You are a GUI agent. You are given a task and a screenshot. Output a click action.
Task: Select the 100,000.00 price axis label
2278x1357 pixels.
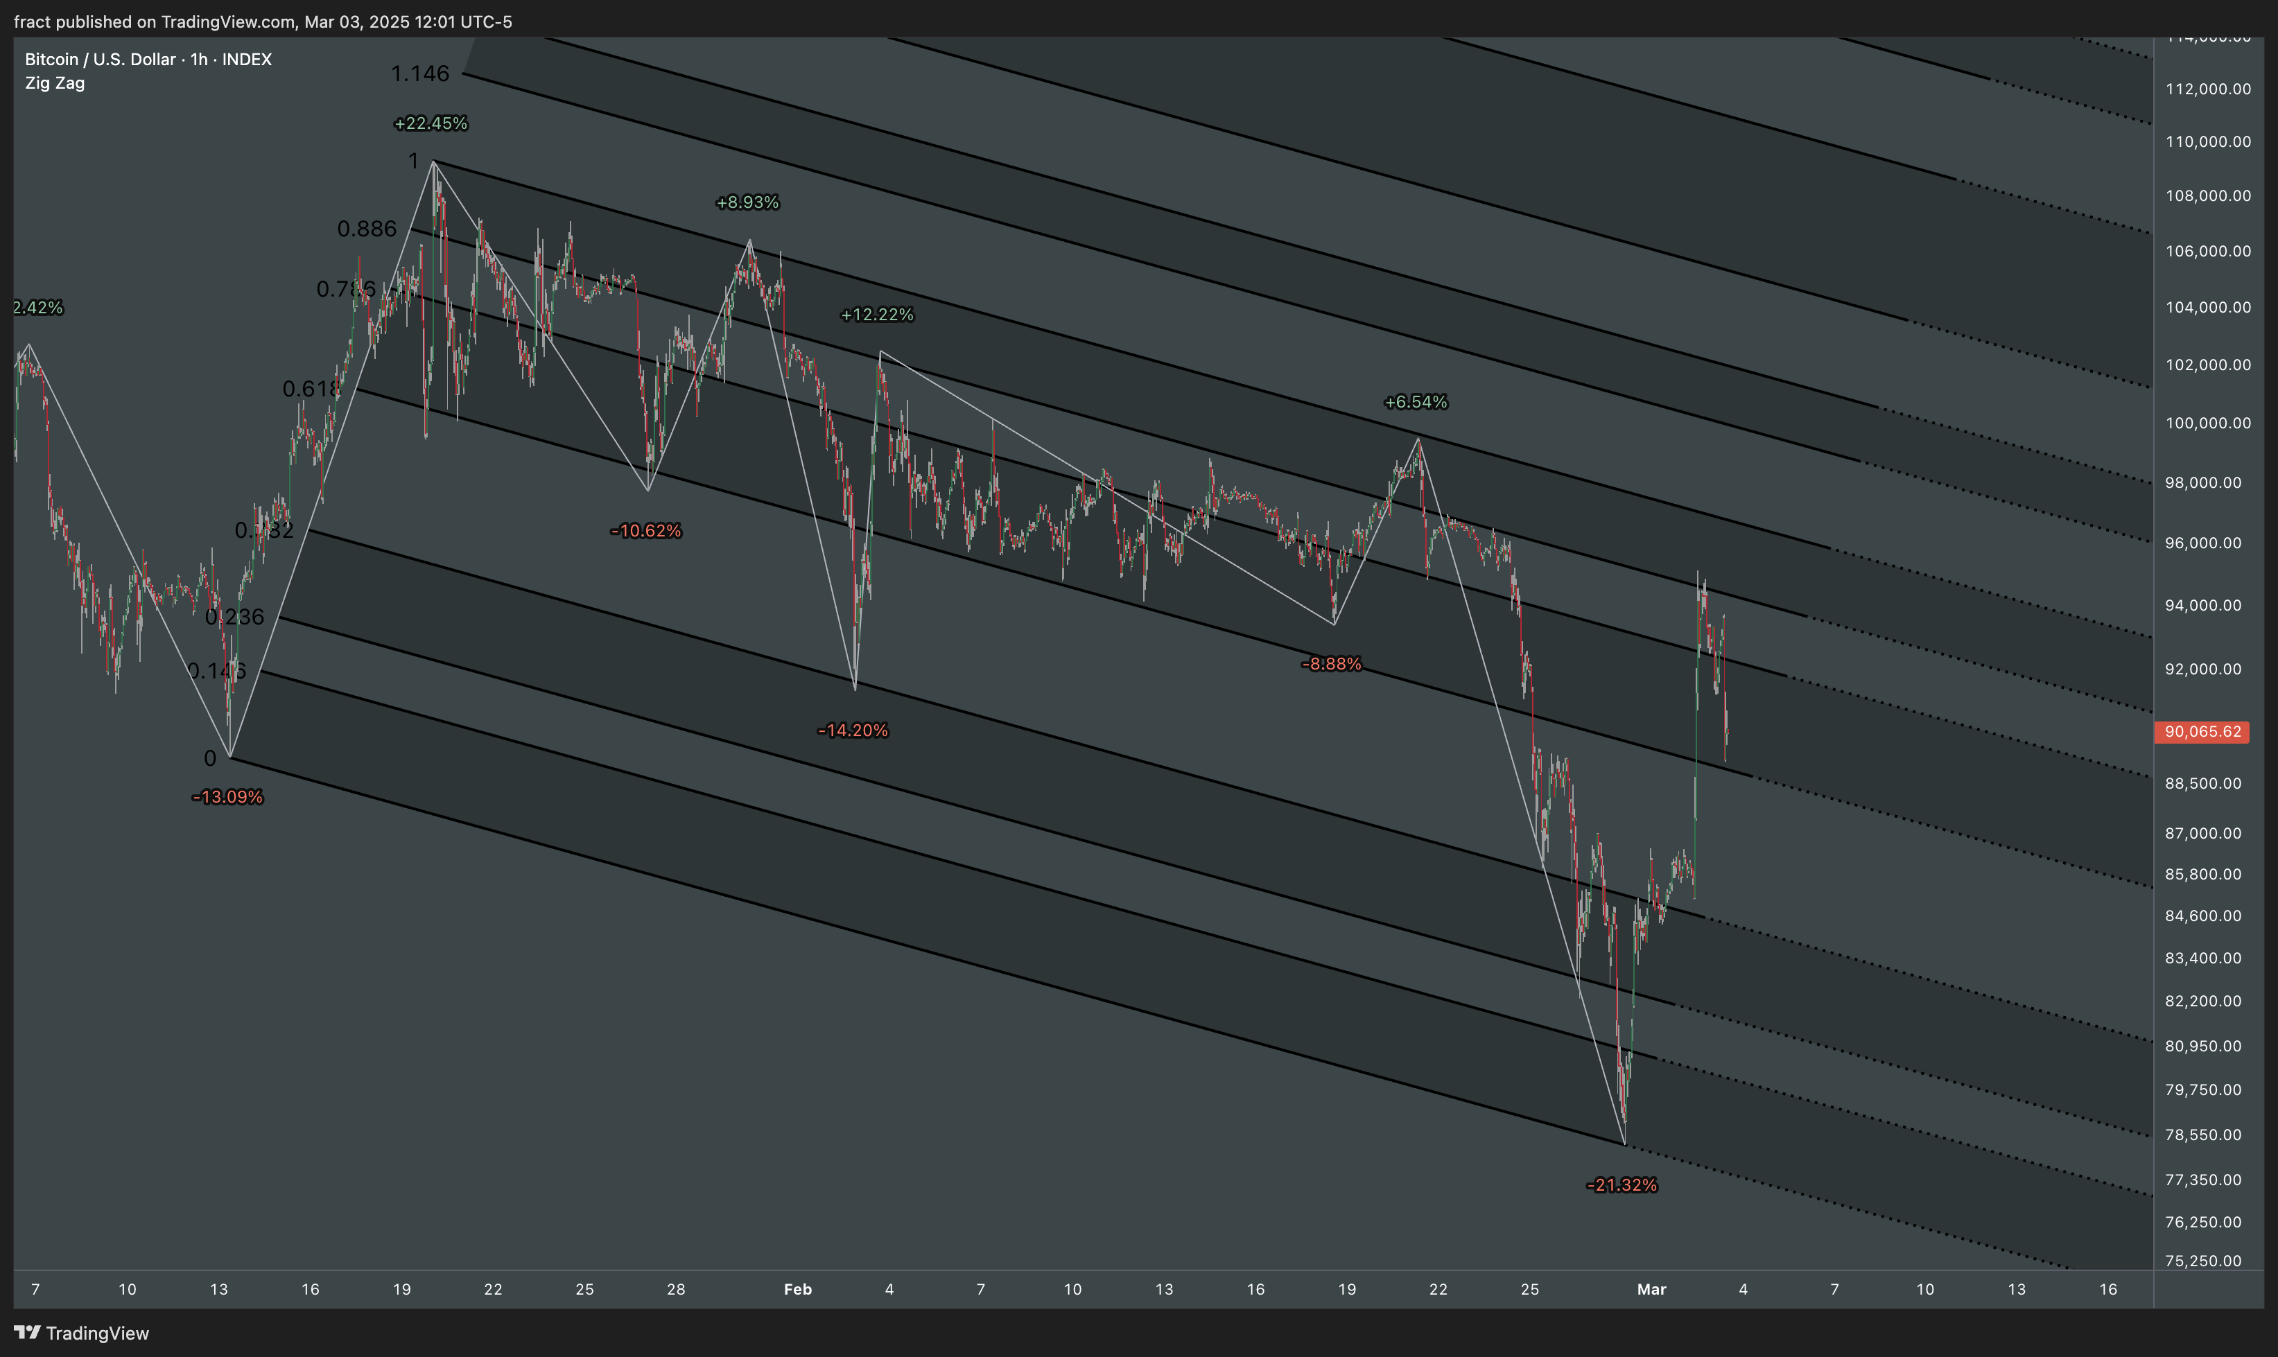2209,423
